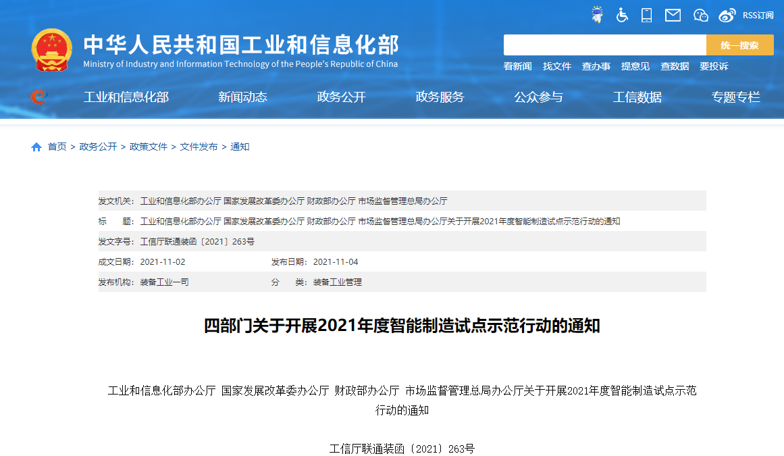Open the WeChat icon
Screen dimensions: 784x456
701,15
